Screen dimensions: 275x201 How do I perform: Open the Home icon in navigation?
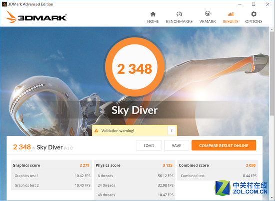coord(153,14)
